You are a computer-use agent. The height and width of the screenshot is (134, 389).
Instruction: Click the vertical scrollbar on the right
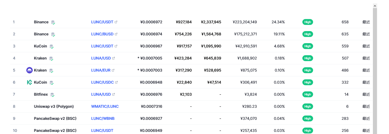click(375, 69)
